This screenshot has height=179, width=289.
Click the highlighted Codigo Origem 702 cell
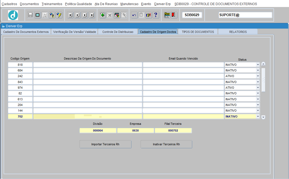(20, 116)
